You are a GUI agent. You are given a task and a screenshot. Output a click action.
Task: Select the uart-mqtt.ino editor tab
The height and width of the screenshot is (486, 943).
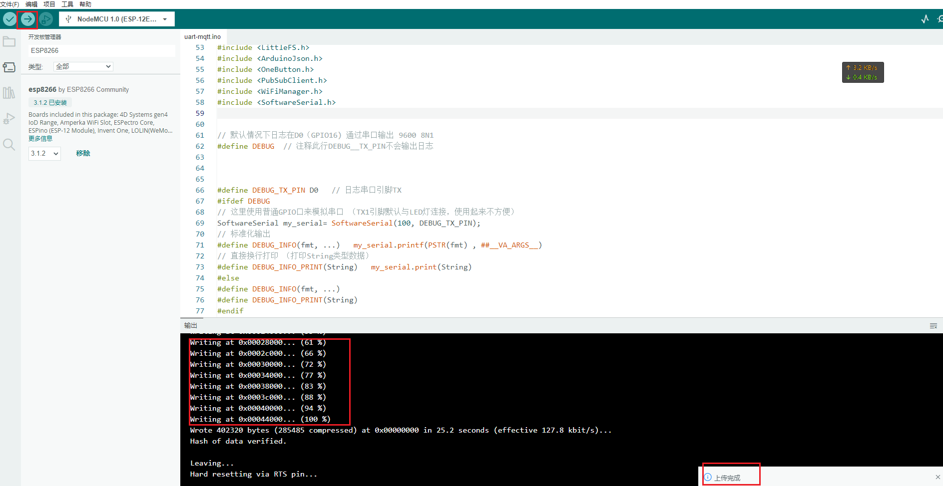coord(202,36)
